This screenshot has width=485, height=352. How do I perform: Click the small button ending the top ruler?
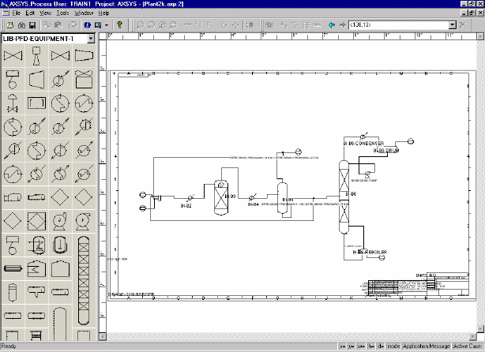[480, 36]
